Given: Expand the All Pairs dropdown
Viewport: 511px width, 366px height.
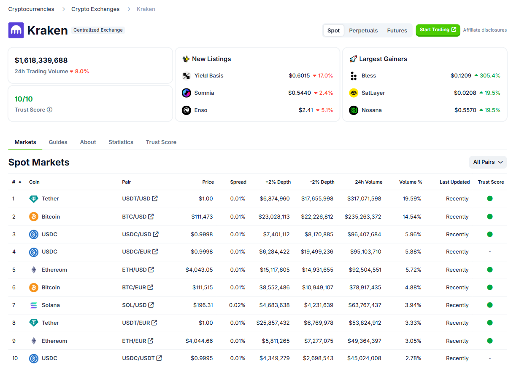Looking at the screenshot, I should click(488, 162).
